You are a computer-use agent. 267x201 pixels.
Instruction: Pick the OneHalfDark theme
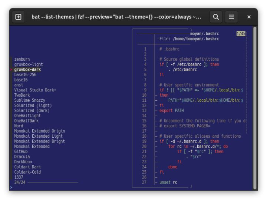(x=27, y=121)
